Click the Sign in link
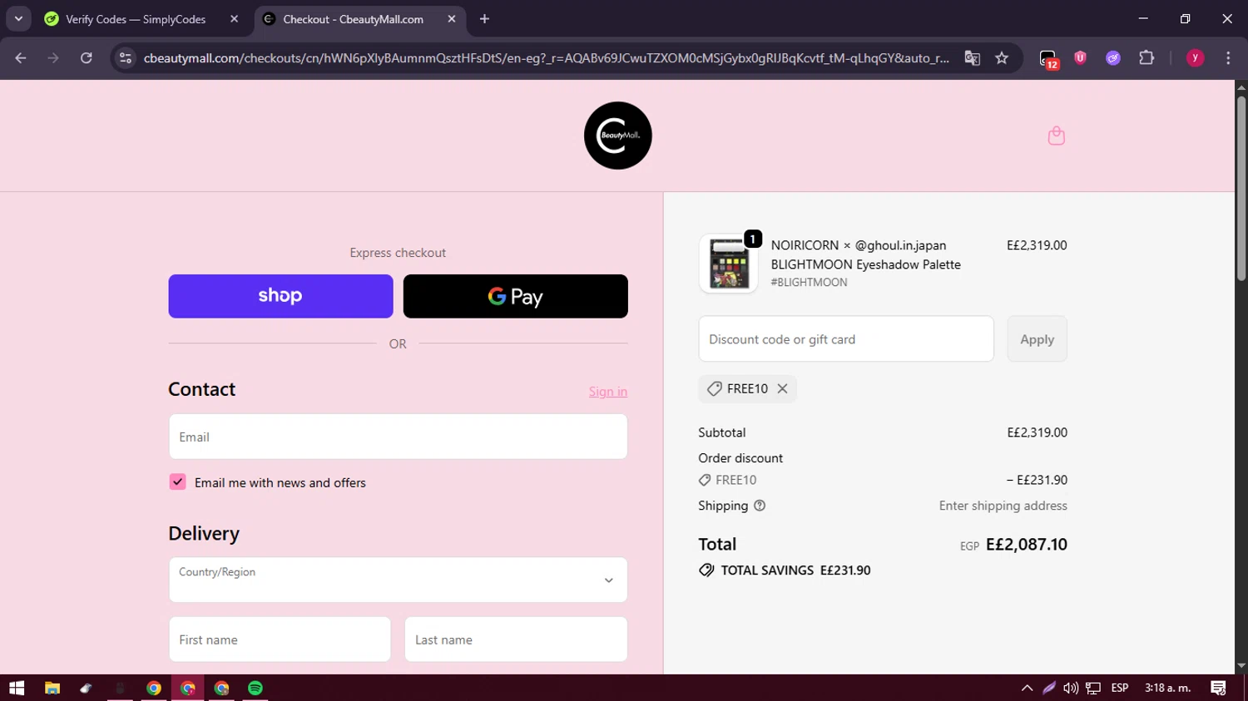 click(608, 392)
